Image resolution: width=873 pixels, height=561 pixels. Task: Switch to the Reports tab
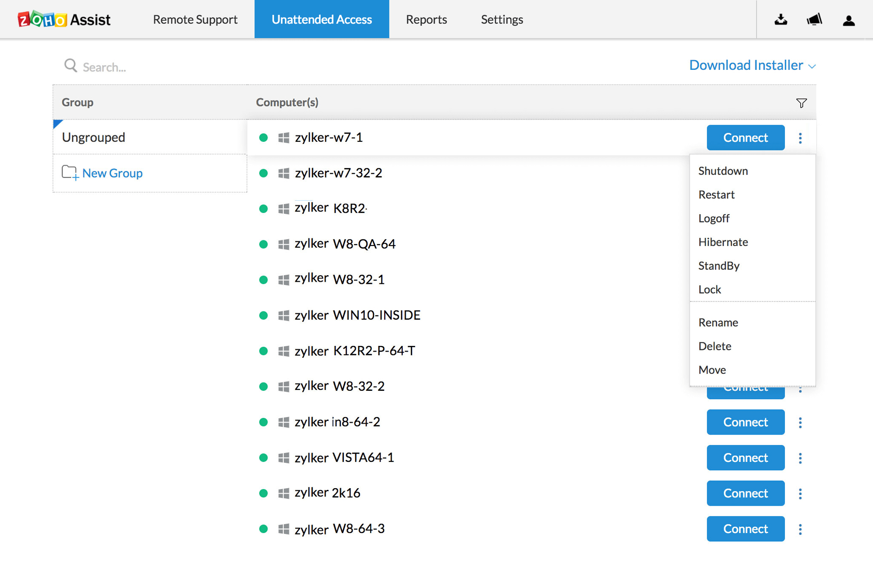pyautogui.click(x=426, y=20)
